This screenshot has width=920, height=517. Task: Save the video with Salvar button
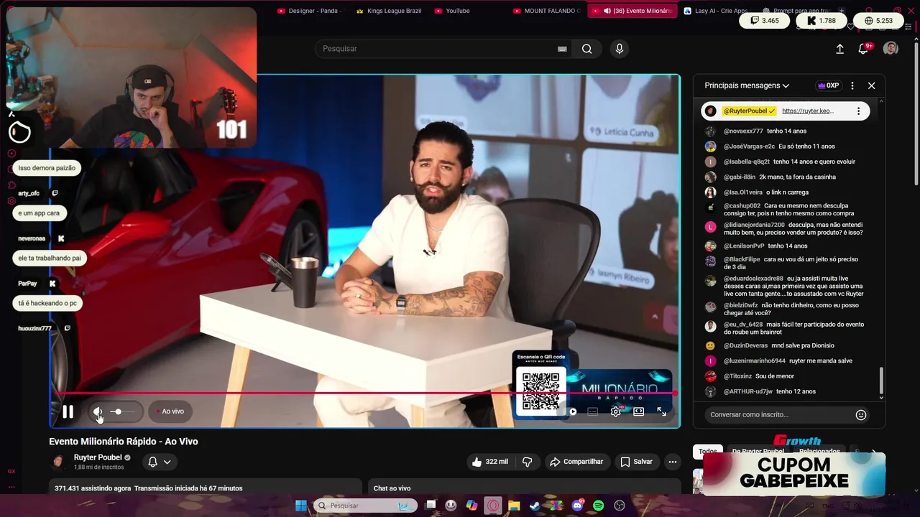(x=637, y=462)
